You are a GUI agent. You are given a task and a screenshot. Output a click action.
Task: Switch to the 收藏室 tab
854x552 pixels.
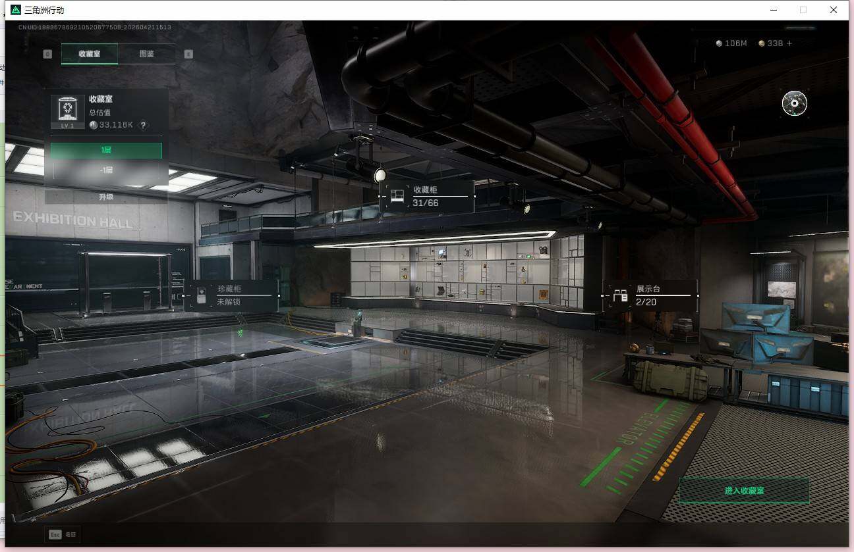90,54
